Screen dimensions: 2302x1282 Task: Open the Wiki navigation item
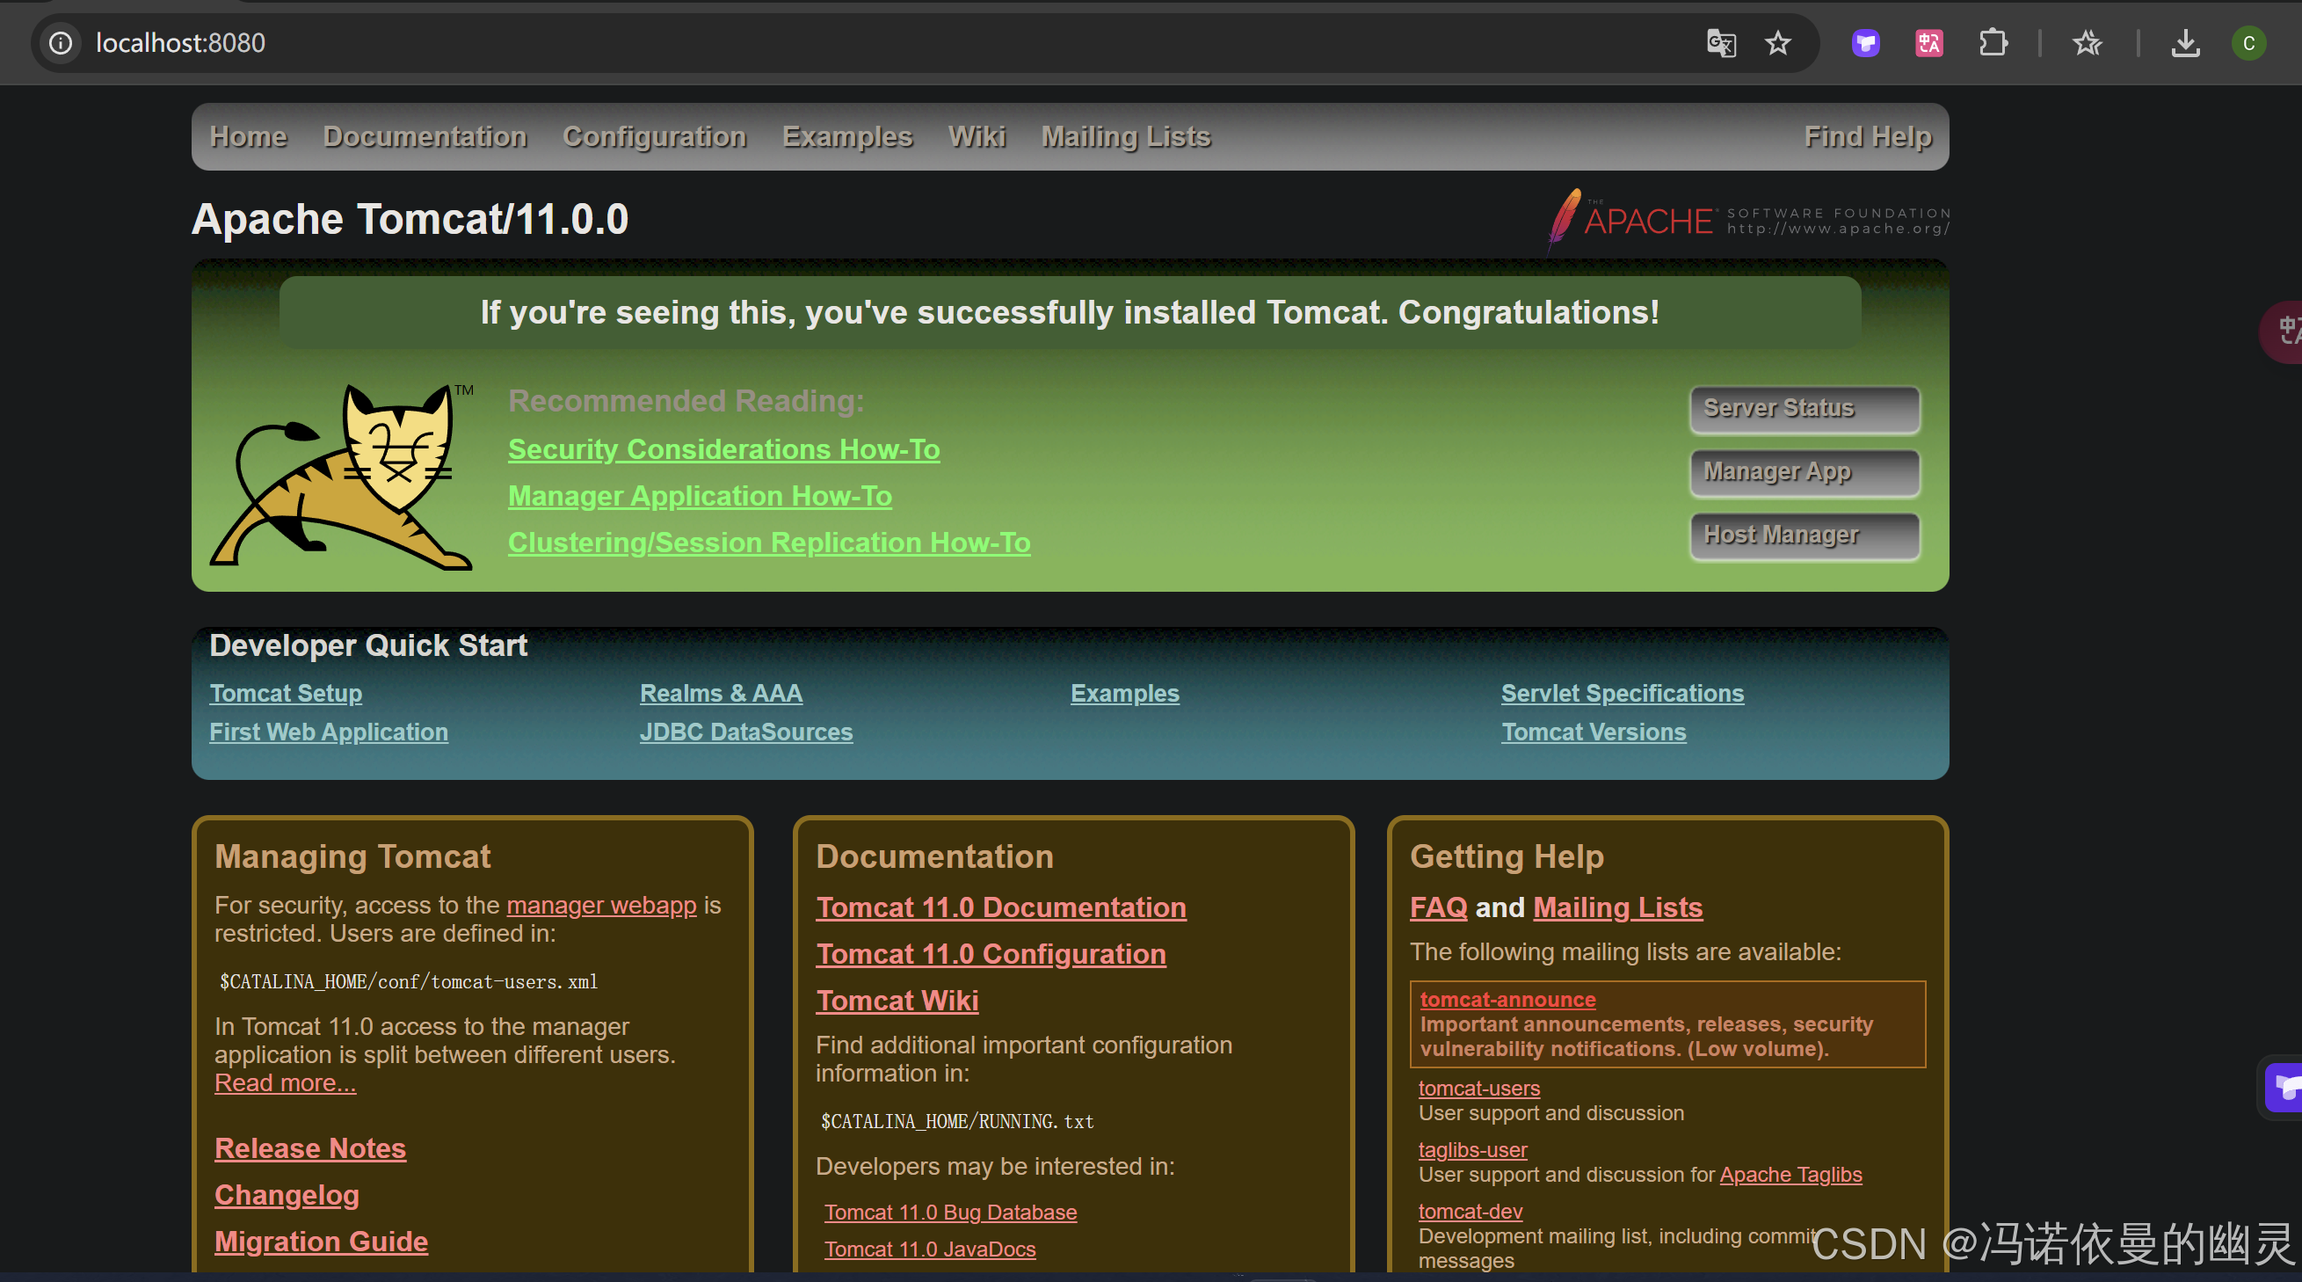click(977, 136)
